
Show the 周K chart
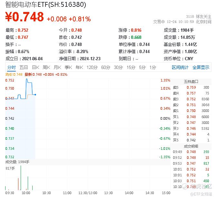[x=46, y=67]
